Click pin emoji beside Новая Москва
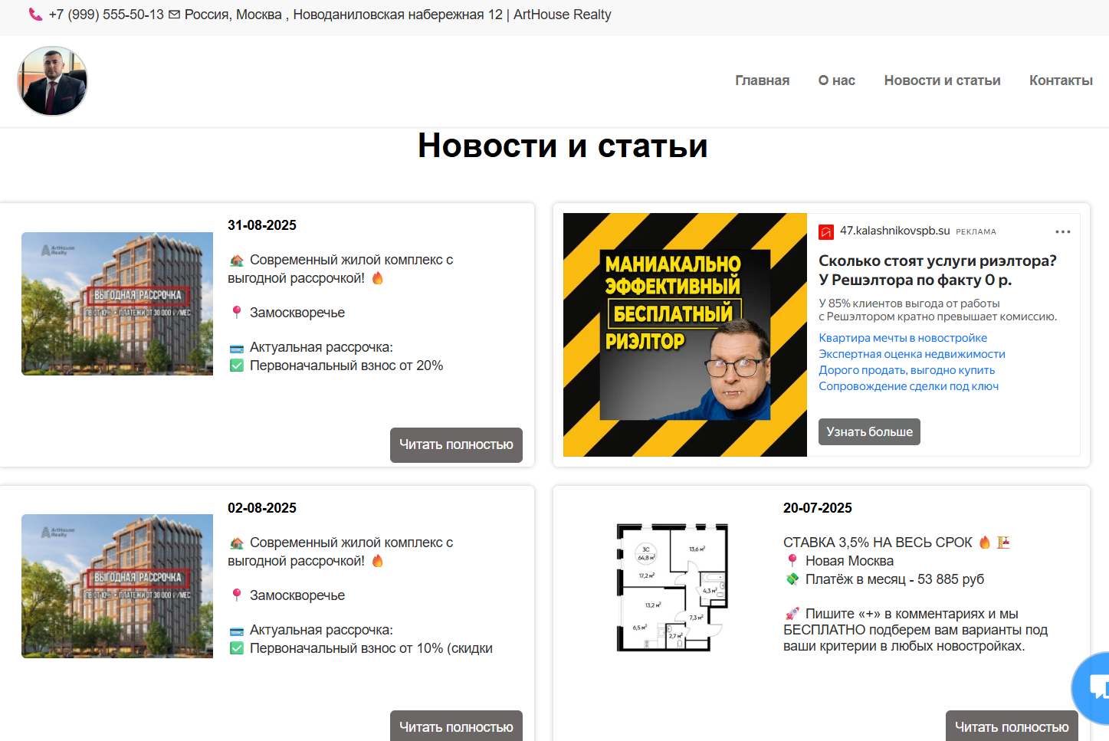The image size is (1109, 741). pyautogui.click(x=792, y=561)
